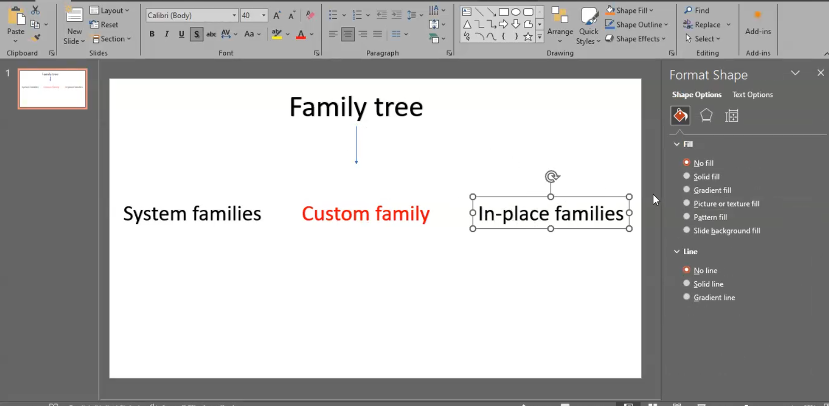829x406 pixels.
Task: Open the Layout dropdown
Action: pyautogui.click(x=109, y=10)
